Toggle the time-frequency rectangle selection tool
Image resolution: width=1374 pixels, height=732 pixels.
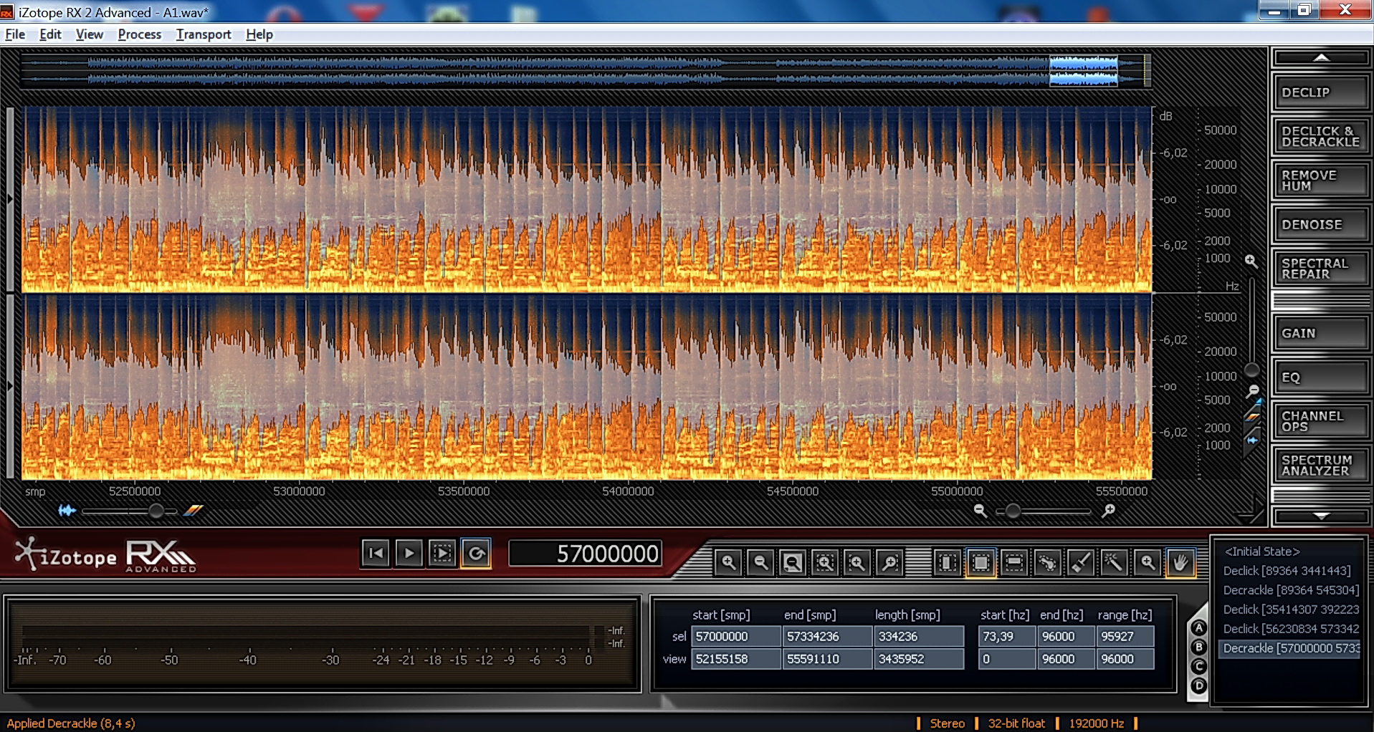click(x=981, y=563)
